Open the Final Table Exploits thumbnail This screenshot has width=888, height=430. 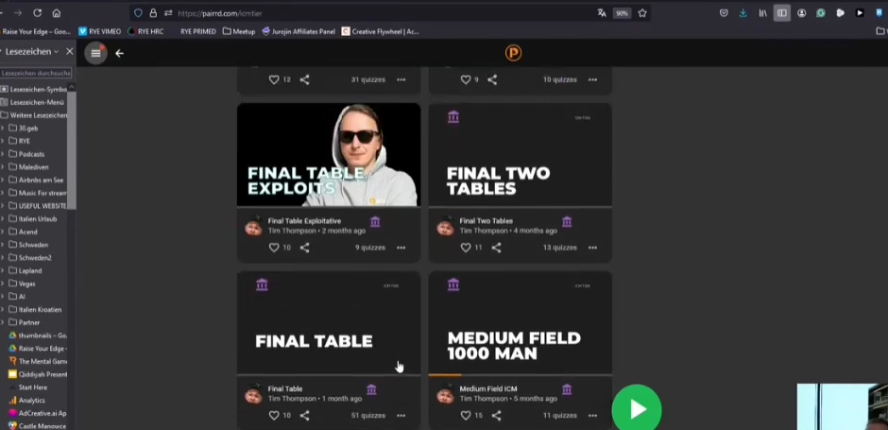(329, 155)
